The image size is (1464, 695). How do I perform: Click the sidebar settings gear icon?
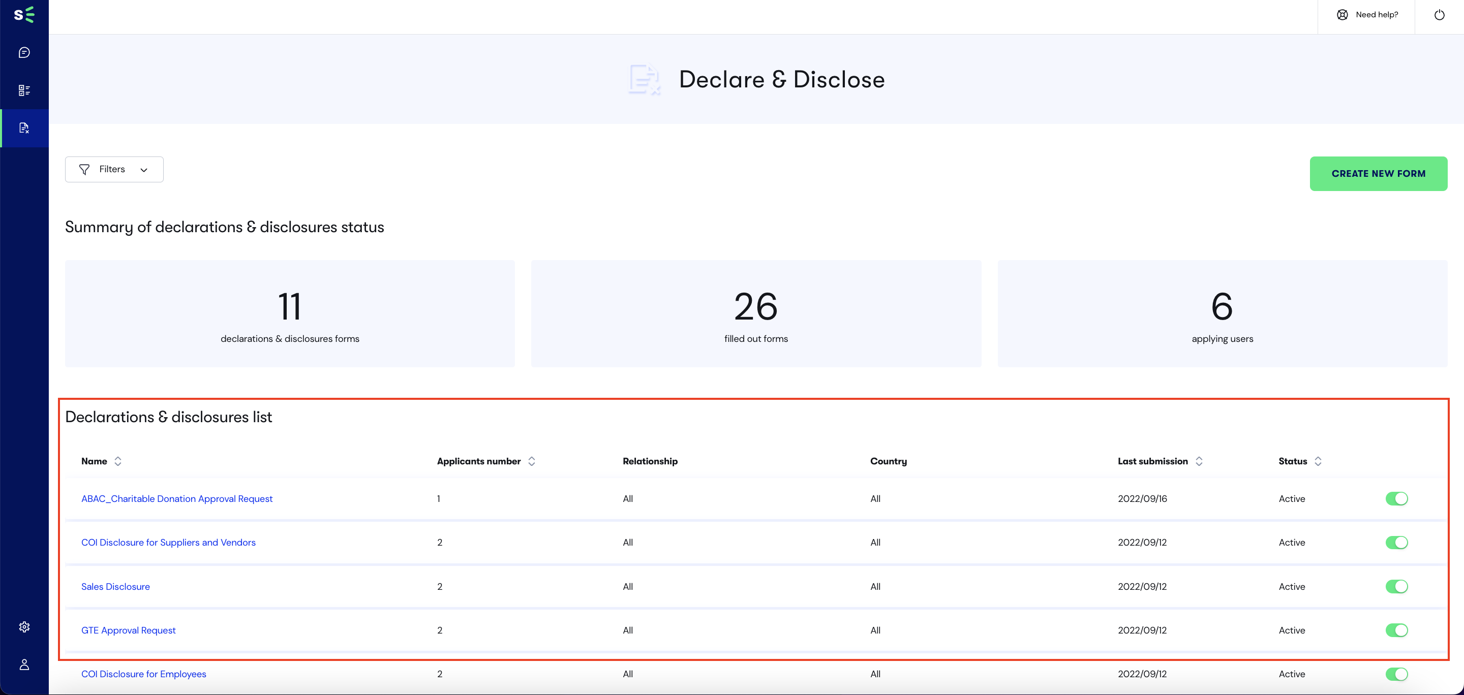pyautogui.click(x=24, y=627)
